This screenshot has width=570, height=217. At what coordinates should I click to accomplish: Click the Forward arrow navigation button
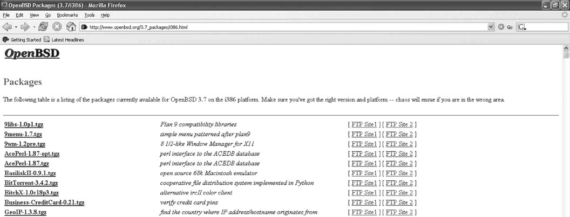pyautogui.click(x=25, y=26)
